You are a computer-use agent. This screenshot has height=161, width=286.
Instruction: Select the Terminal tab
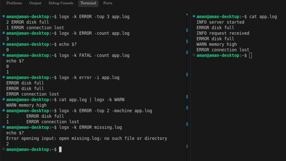[x=88, y=3]
